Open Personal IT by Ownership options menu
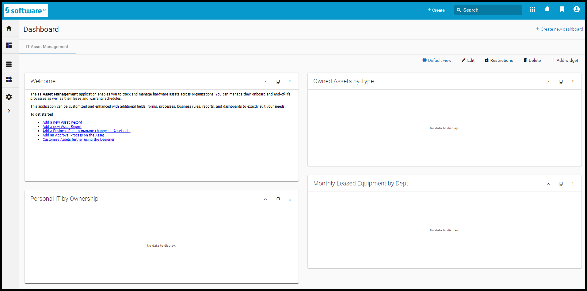This screenshot has height=291, width=587. (290, 199)
